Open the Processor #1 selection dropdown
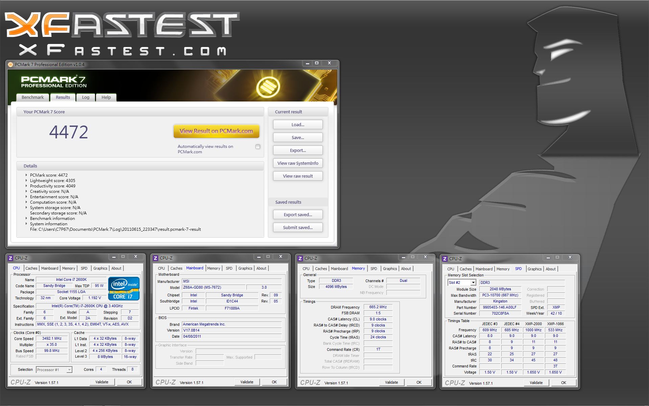The width and height of the screenshot is (649, 406). 69,370
